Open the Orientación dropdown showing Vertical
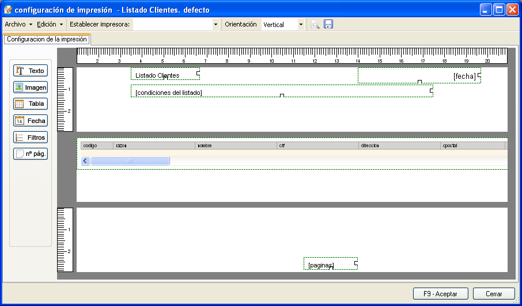 (301, 25)
